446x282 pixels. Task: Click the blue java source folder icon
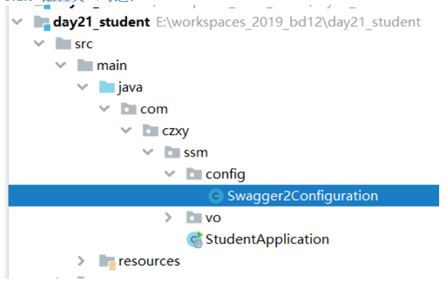point(107,88)
